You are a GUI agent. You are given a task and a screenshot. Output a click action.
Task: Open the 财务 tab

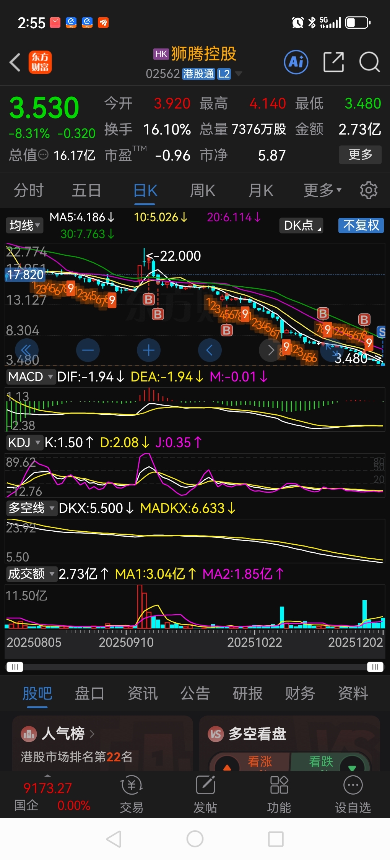(x=300, y=693)
